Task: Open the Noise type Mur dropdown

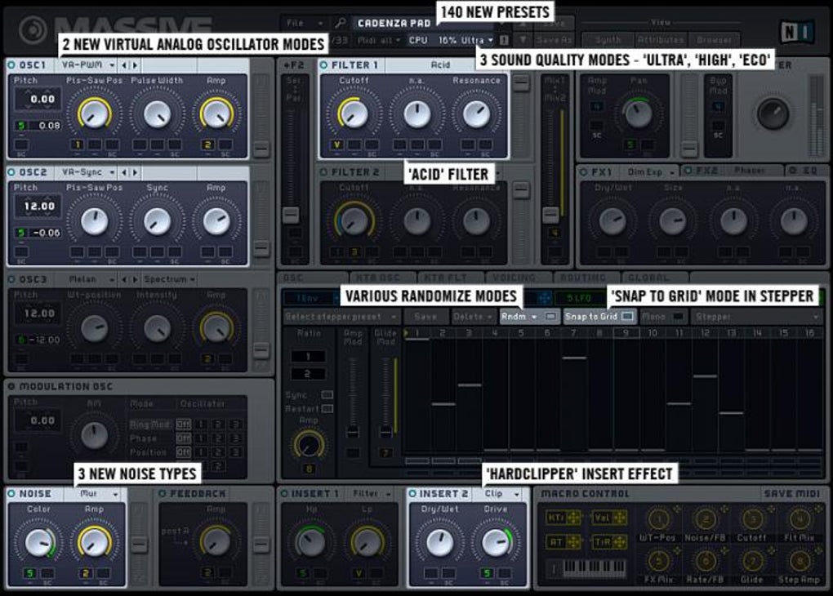Action: (x=100, y=494)
